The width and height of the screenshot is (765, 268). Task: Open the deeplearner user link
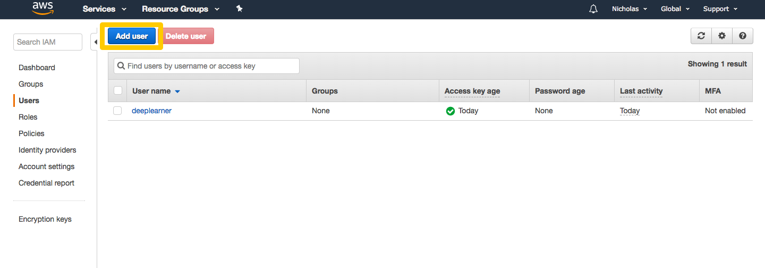[x=151, y=111]
